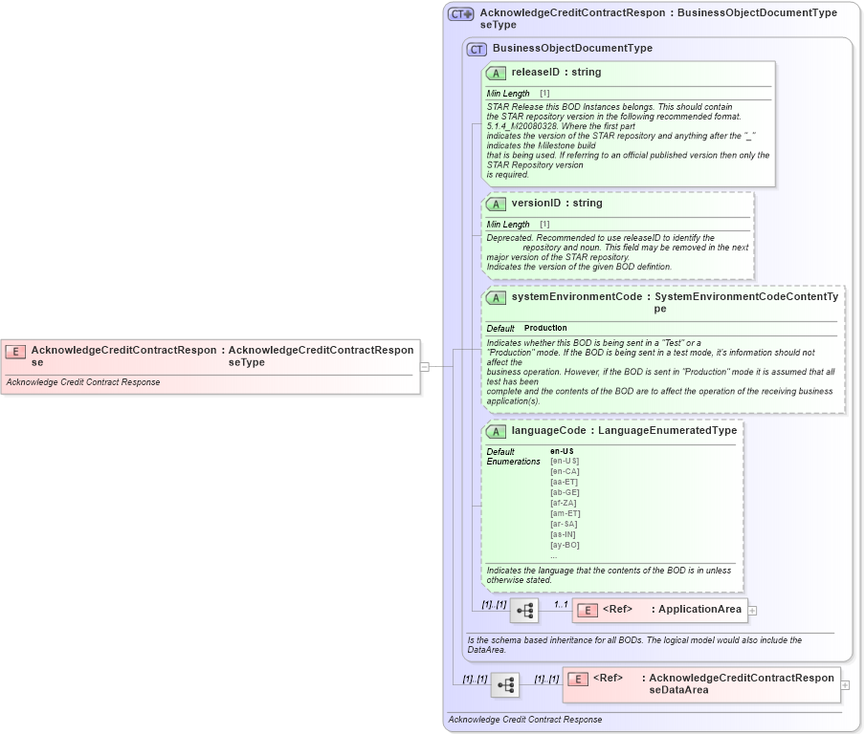
Task: Select the releaseID attribute icon
Action: tap(496, 73)
